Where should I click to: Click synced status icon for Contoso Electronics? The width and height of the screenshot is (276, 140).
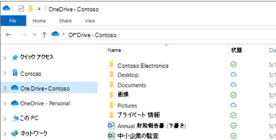[x=234, y=64]
